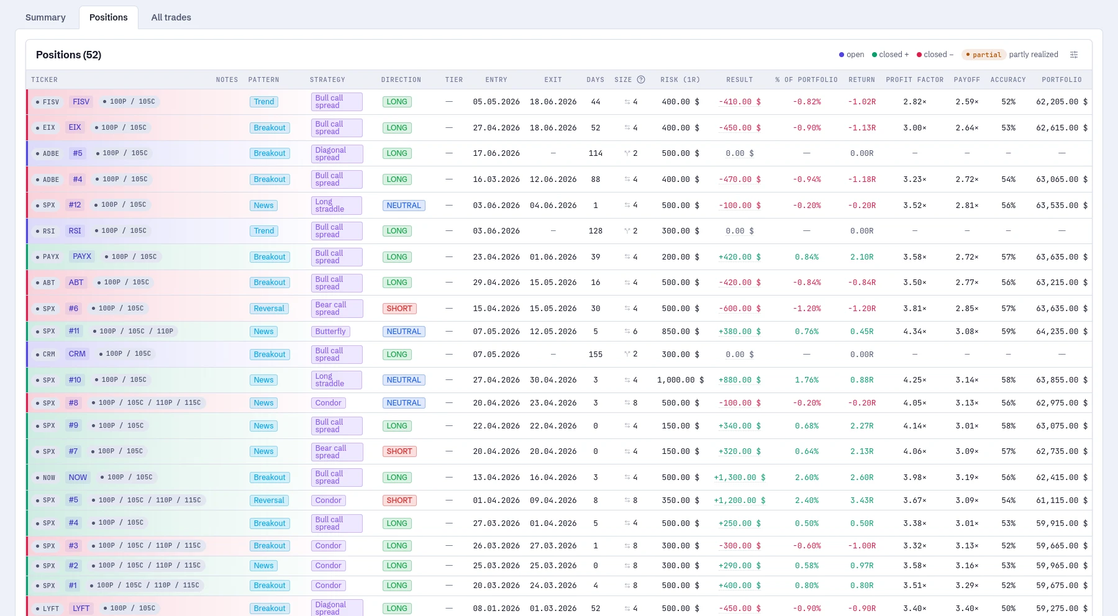Image resolution: width=1118 pixels, height=616 pixels.
Task: Click the NOW ticker tag
Action: pyautogui.click(x=78, y=478)
